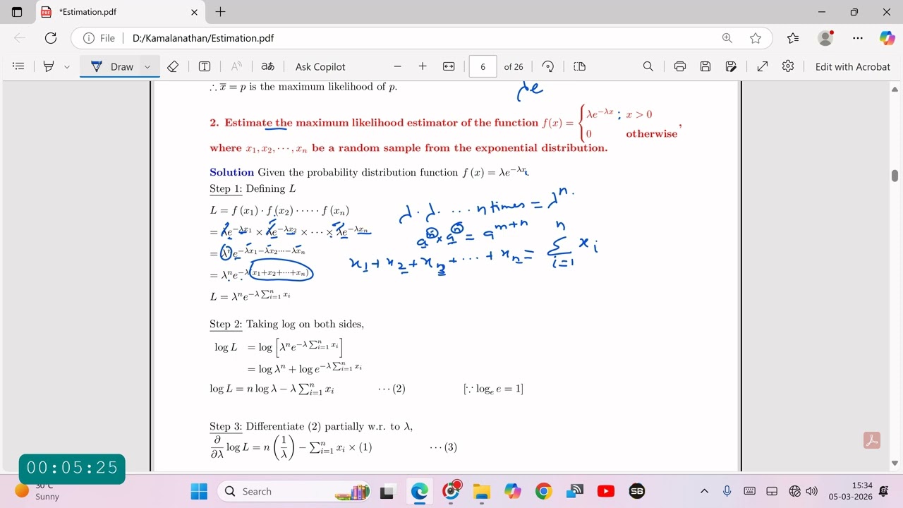Click the taskbar microphone icon
The image size is (903, 508).
click(727, 491)
